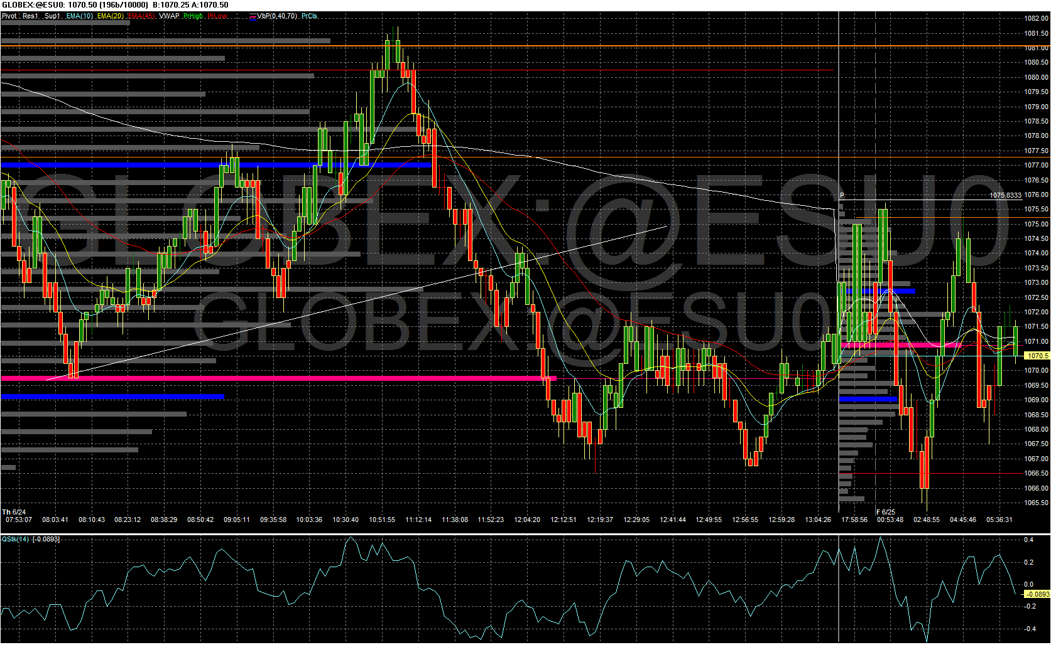Click the EMA(10) indicator legend entry
Viewport: 1051px width, 645px height.
click(x=79, y=16)
